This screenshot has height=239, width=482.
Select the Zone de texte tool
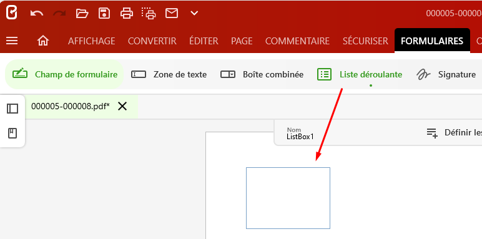coord(169,74)
